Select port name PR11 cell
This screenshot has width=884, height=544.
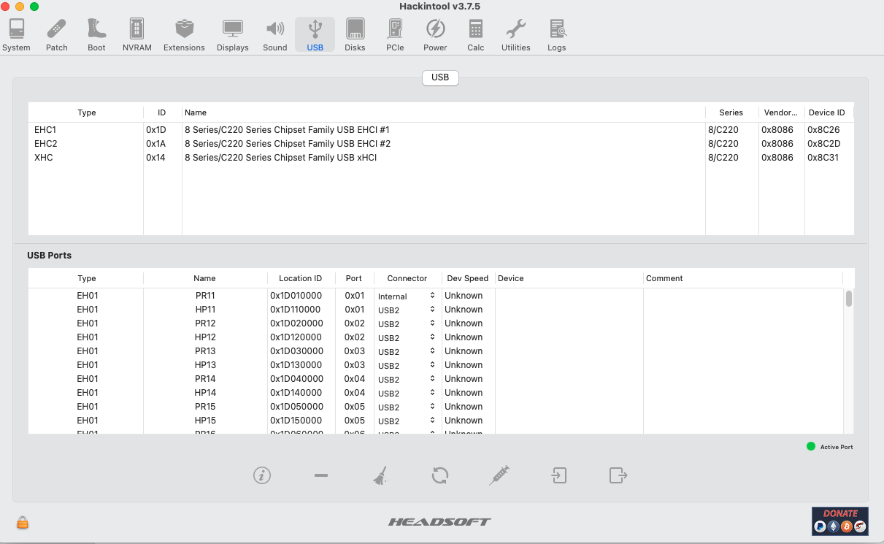(x=205, y=296)
